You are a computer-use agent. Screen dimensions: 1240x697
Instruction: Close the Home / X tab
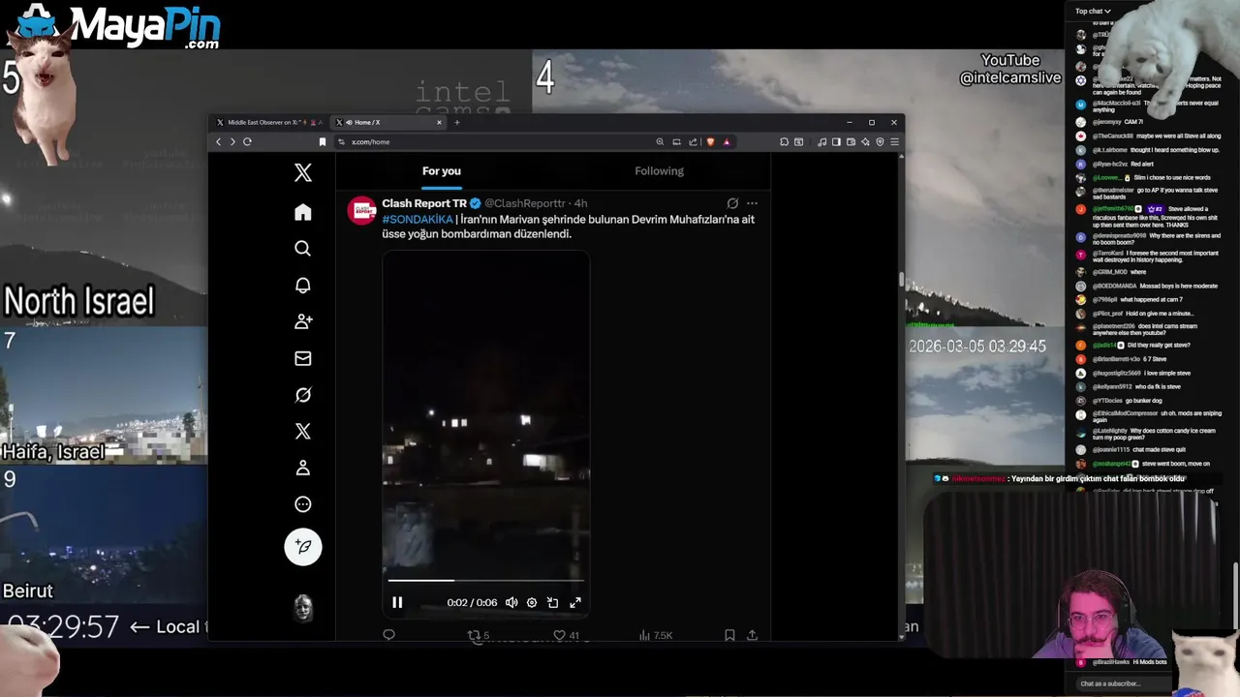tap(439, 122)
